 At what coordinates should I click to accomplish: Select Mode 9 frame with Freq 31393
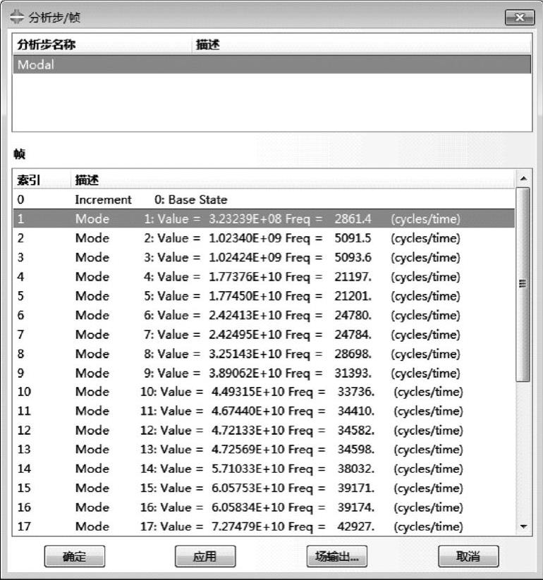coord(264,373)
